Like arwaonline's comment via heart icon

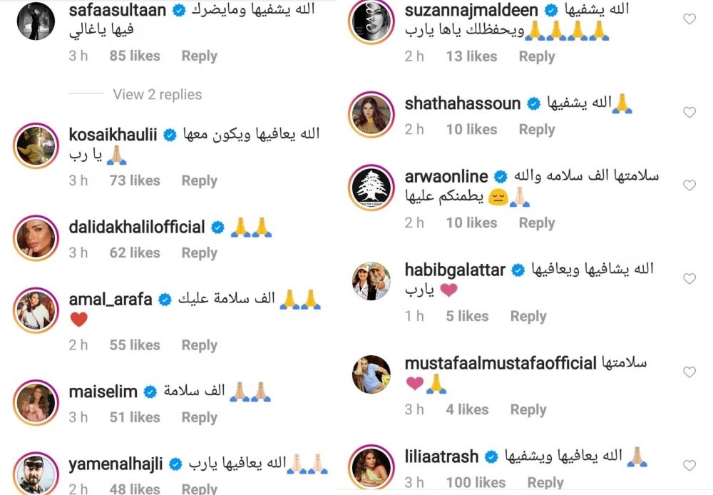pos(689,185)
